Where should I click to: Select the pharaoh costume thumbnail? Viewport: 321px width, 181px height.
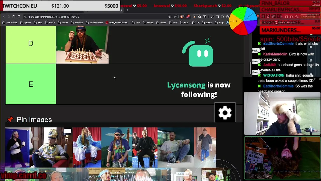pos(51,147)
